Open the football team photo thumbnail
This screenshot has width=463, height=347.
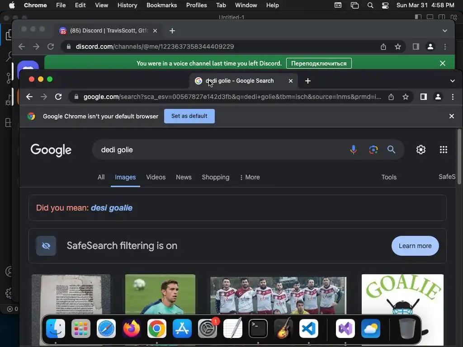[278, 295]
